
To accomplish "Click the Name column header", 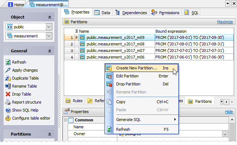I will [116, 31].
